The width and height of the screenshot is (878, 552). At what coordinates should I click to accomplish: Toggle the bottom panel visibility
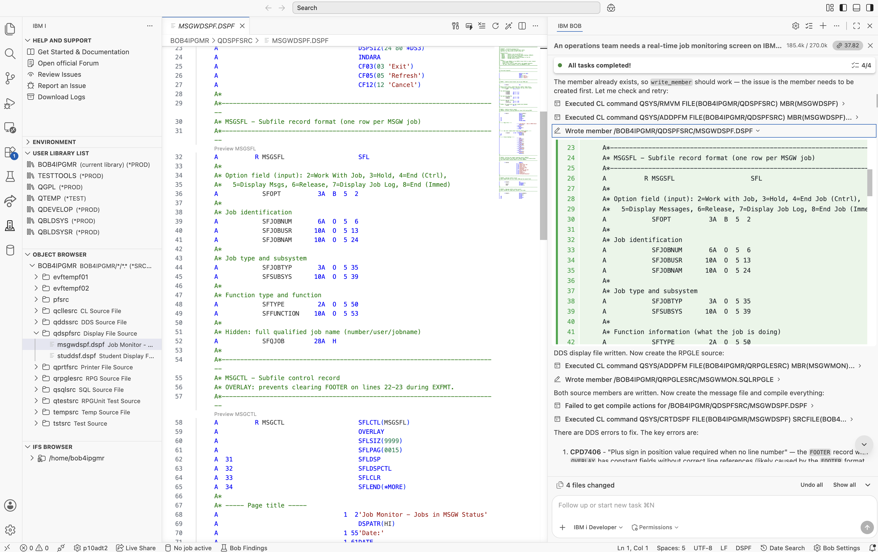tap(857, 8)
